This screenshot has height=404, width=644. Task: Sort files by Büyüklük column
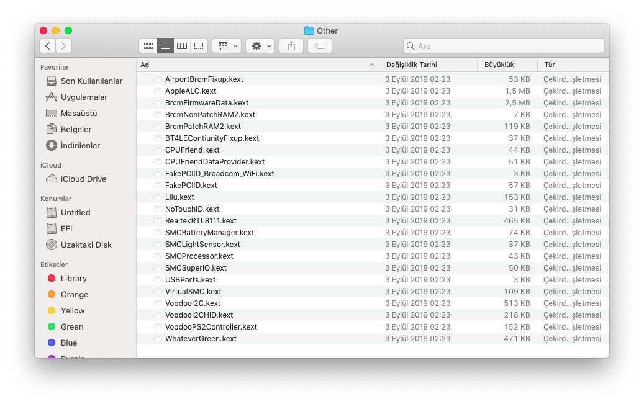499,65
